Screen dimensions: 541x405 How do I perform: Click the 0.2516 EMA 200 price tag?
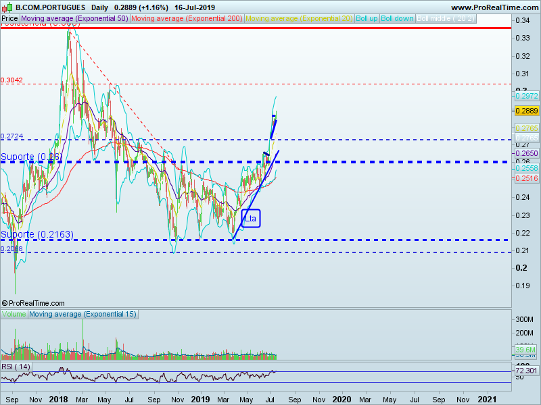pyautogui.click(x=527, y=178)
